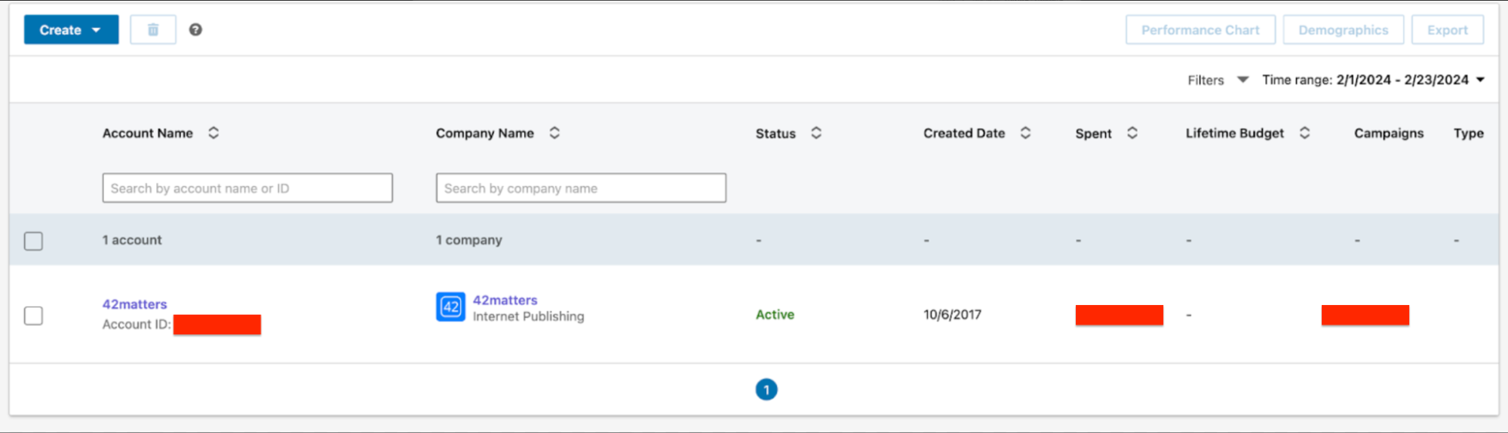Sort by Lifetime Budget arrows

click(1304, 133)
